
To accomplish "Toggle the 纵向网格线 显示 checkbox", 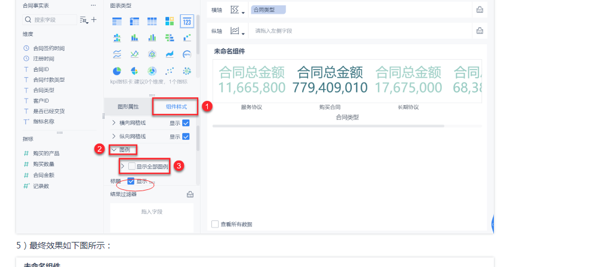I will pos(186,137).
